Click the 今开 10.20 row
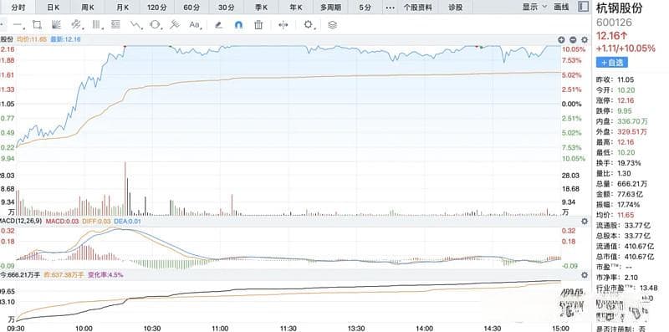Image resolution: width=669 pixels, height=332 pixels. pos(615,90)
